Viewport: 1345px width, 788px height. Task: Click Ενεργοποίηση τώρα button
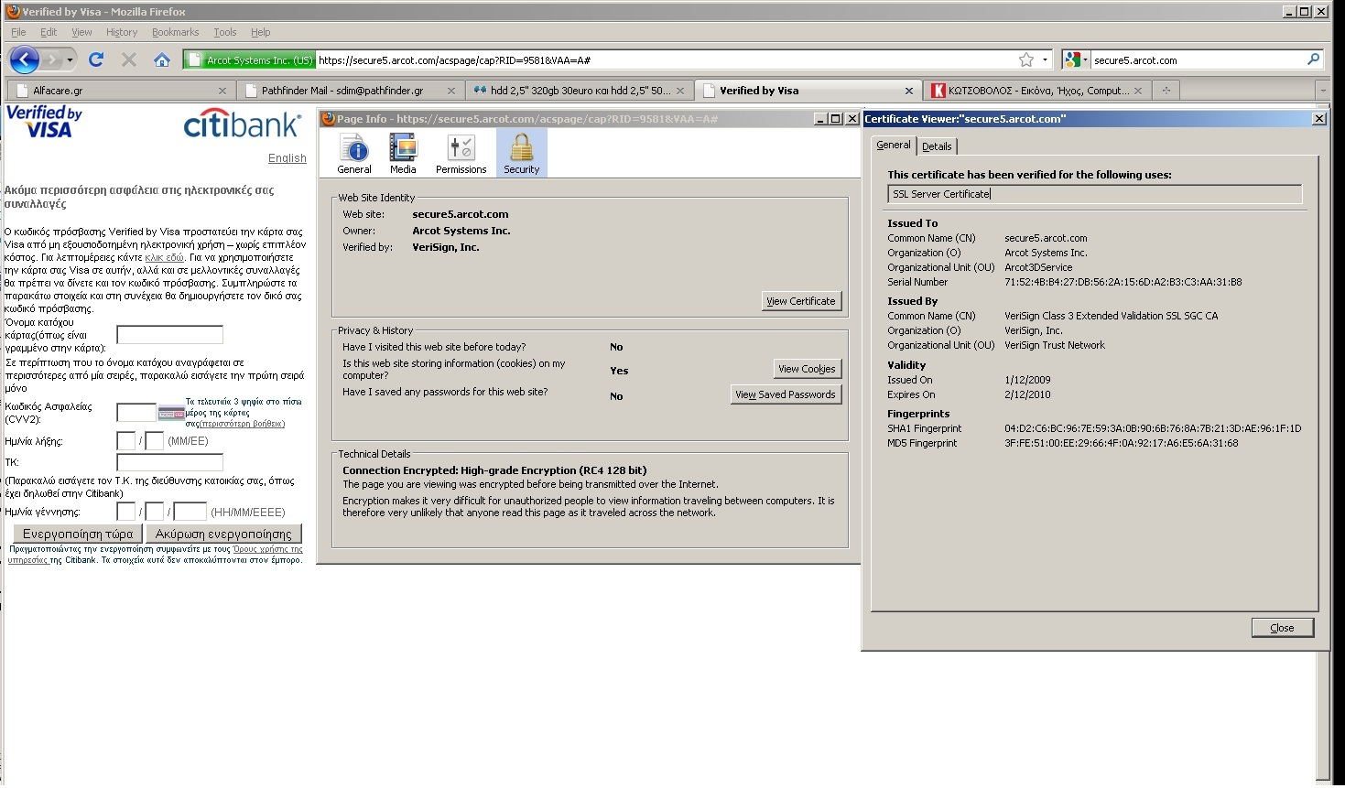click(x=78, y=534)
